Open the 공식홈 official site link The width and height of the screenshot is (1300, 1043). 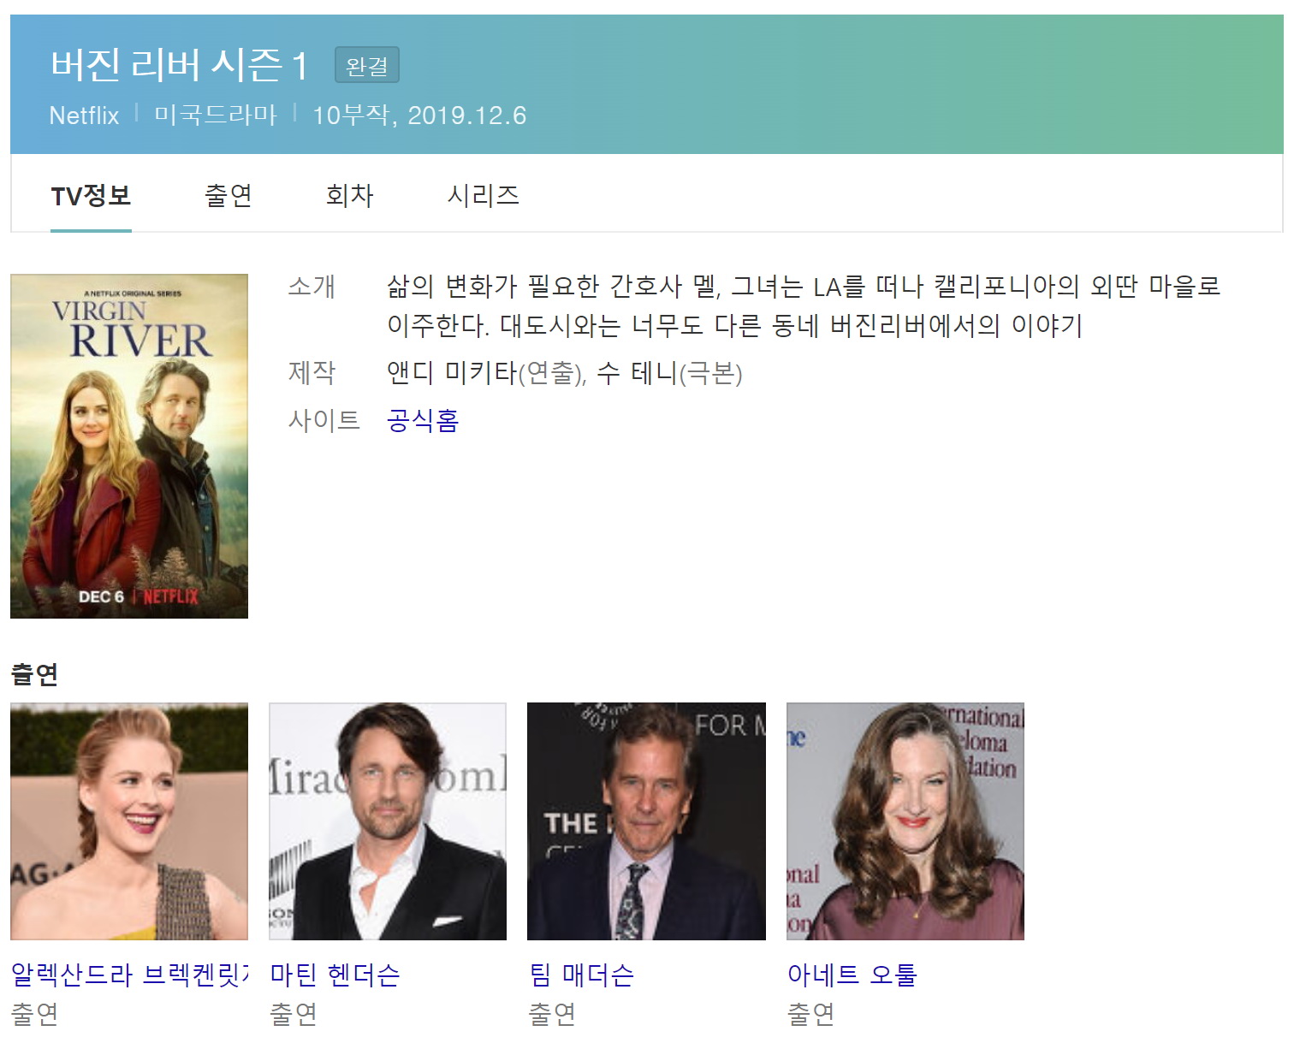click(x=423, y=420)
